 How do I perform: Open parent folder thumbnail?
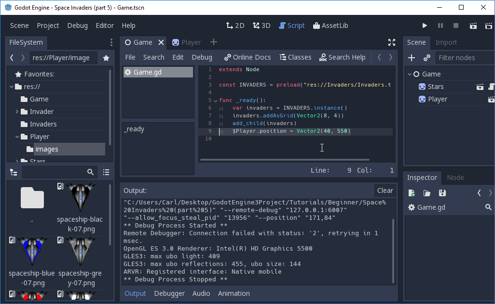point(32,203)
